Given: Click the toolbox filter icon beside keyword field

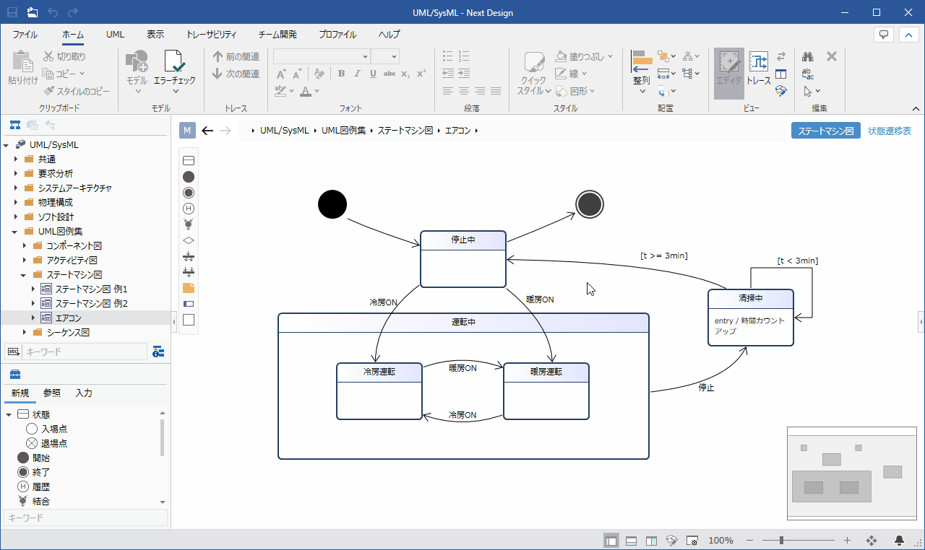Looking at the screenshot, I should (x=158, y=352).
